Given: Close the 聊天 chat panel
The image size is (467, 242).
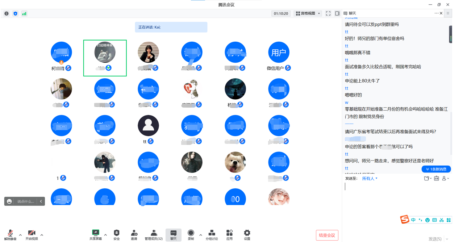Looking at the screenshot, I should tap(441, 13).
